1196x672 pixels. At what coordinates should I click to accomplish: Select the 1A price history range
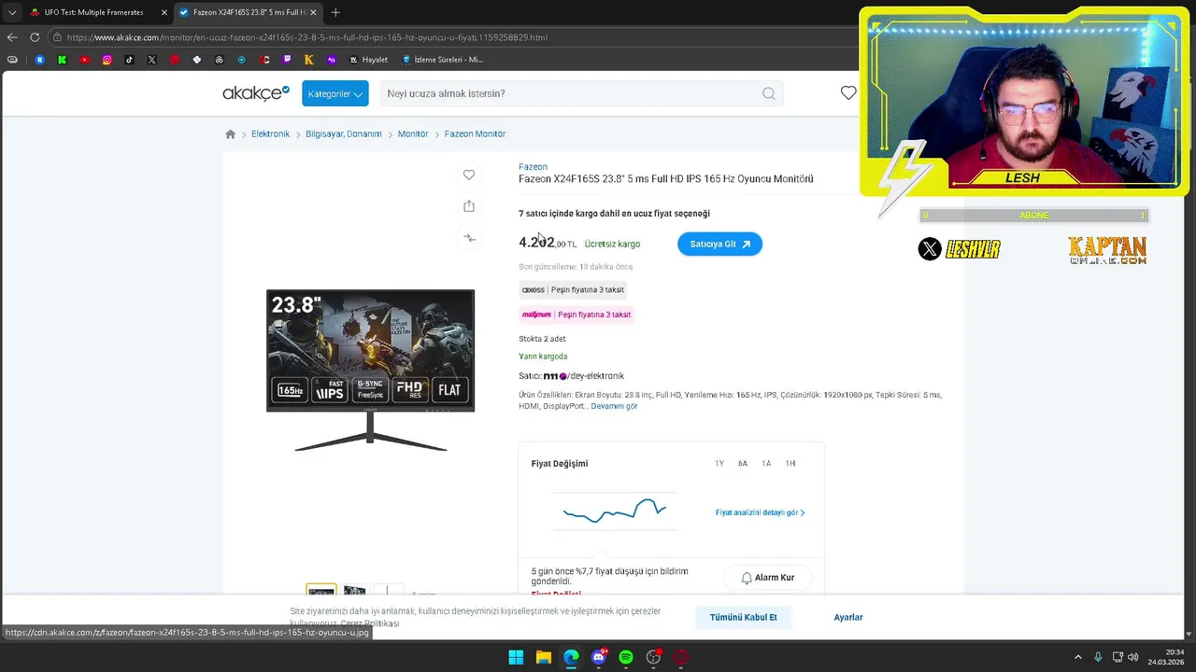tap(766, 464)
